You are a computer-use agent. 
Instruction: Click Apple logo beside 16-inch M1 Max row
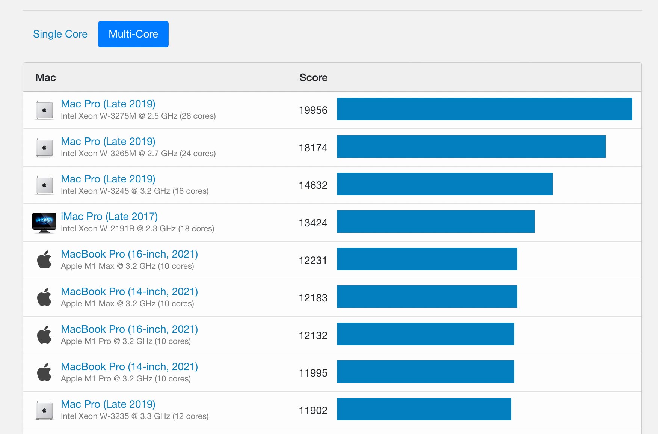click(x=44, y=260)
